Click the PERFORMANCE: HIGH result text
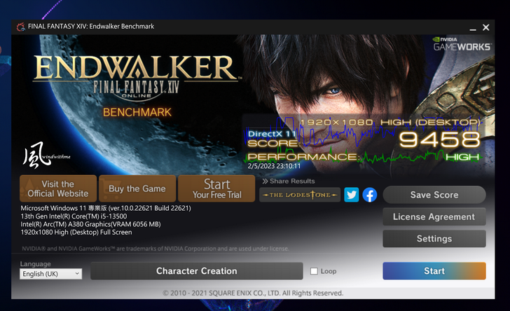510x311 pixels. (x=364, y=157)
